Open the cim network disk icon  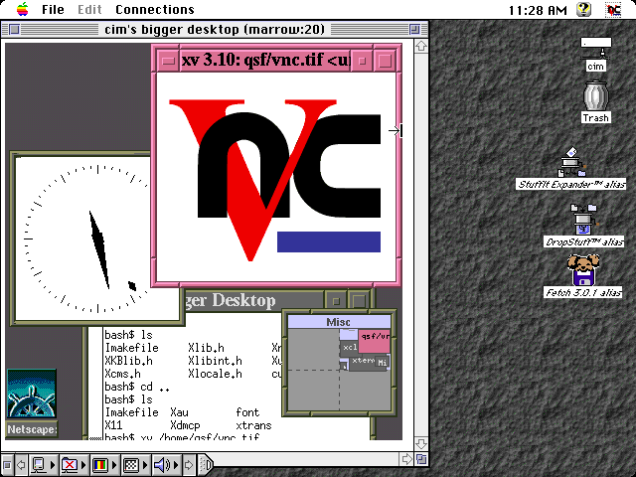[596, 54]
